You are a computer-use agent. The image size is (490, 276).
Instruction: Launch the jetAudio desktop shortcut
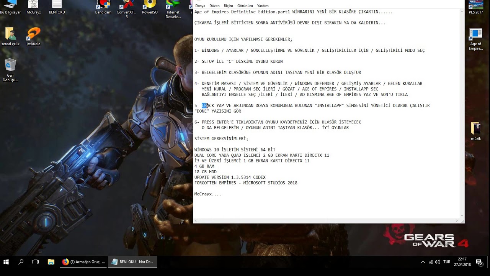point(33,37)
